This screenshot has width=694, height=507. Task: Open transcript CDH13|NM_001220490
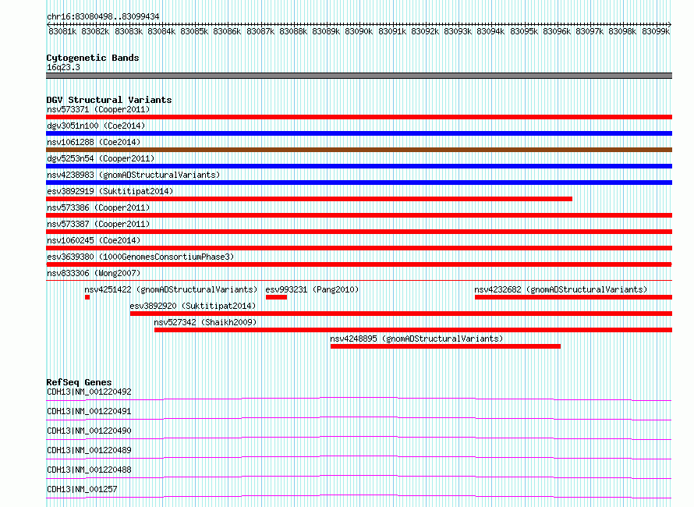pyautogui.click(x=89, y=431)
